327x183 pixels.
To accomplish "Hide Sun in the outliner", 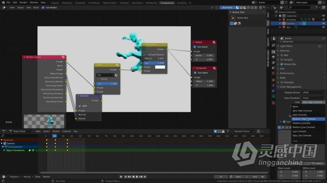I will (x=323, y=27).
